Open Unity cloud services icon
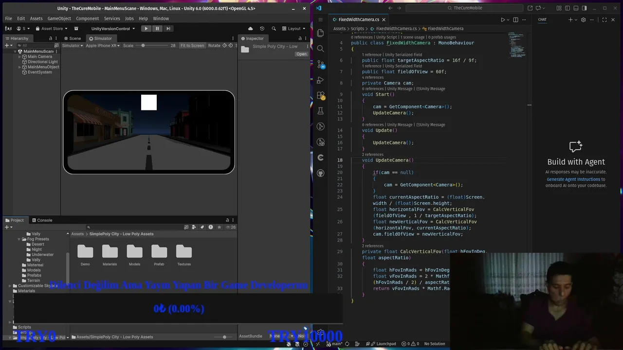 [x=251, y=29]
